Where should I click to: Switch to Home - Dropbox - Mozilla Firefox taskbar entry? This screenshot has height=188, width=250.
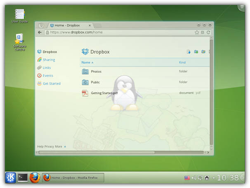click(73, 178)
